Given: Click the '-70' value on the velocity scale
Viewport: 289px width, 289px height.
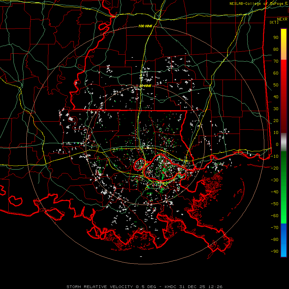Looking at the screenshot, I should click(275, 228).
